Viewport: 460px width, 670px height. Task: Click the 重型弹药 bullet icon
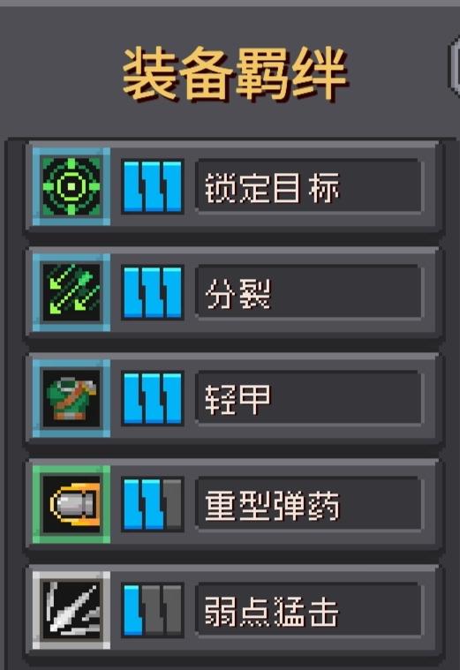click(72, 504)
